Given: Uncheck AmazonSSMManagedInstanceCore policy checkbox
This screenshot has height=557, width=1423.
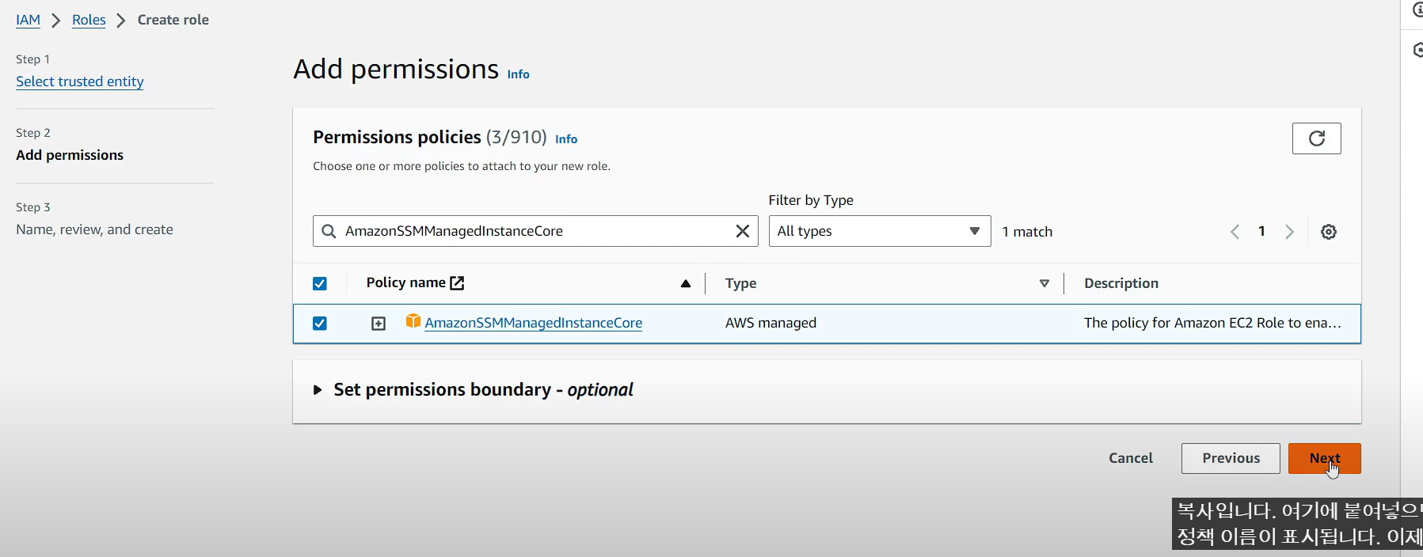Looking at the screenshot, I should click(x=320, y=324).
